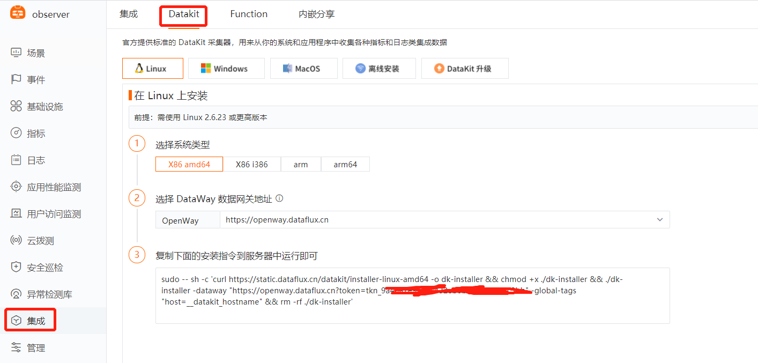Viewport: 758px width, 363px height.
Task: Open 基础设施 via its sidebar icon
Action: coord(17,106)
